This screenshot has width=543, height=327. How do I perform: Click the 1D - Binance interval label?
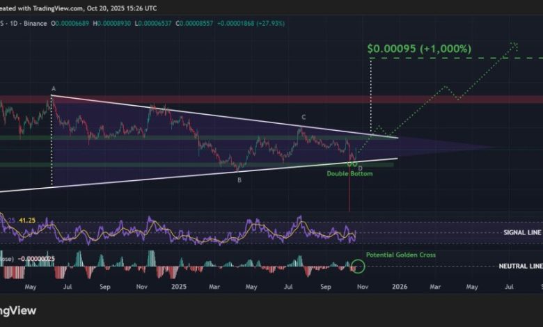tap(28, 22)
